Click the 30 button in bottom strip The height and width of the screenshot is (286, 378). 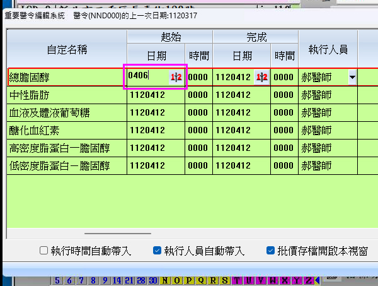click(154, 280)
